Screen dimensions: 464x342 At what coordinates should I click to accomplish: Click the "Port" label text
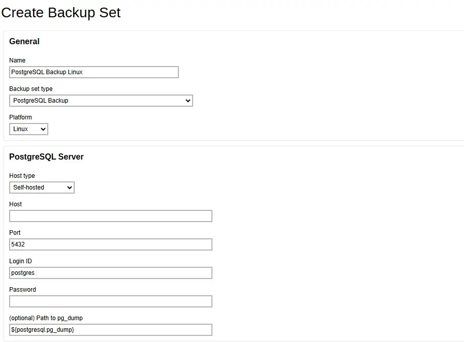[x=15, y=233]
